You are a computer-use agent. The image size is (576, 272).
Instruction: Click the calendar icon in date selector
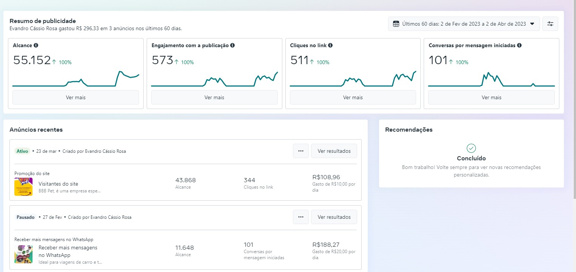click(x=396, y=24)
